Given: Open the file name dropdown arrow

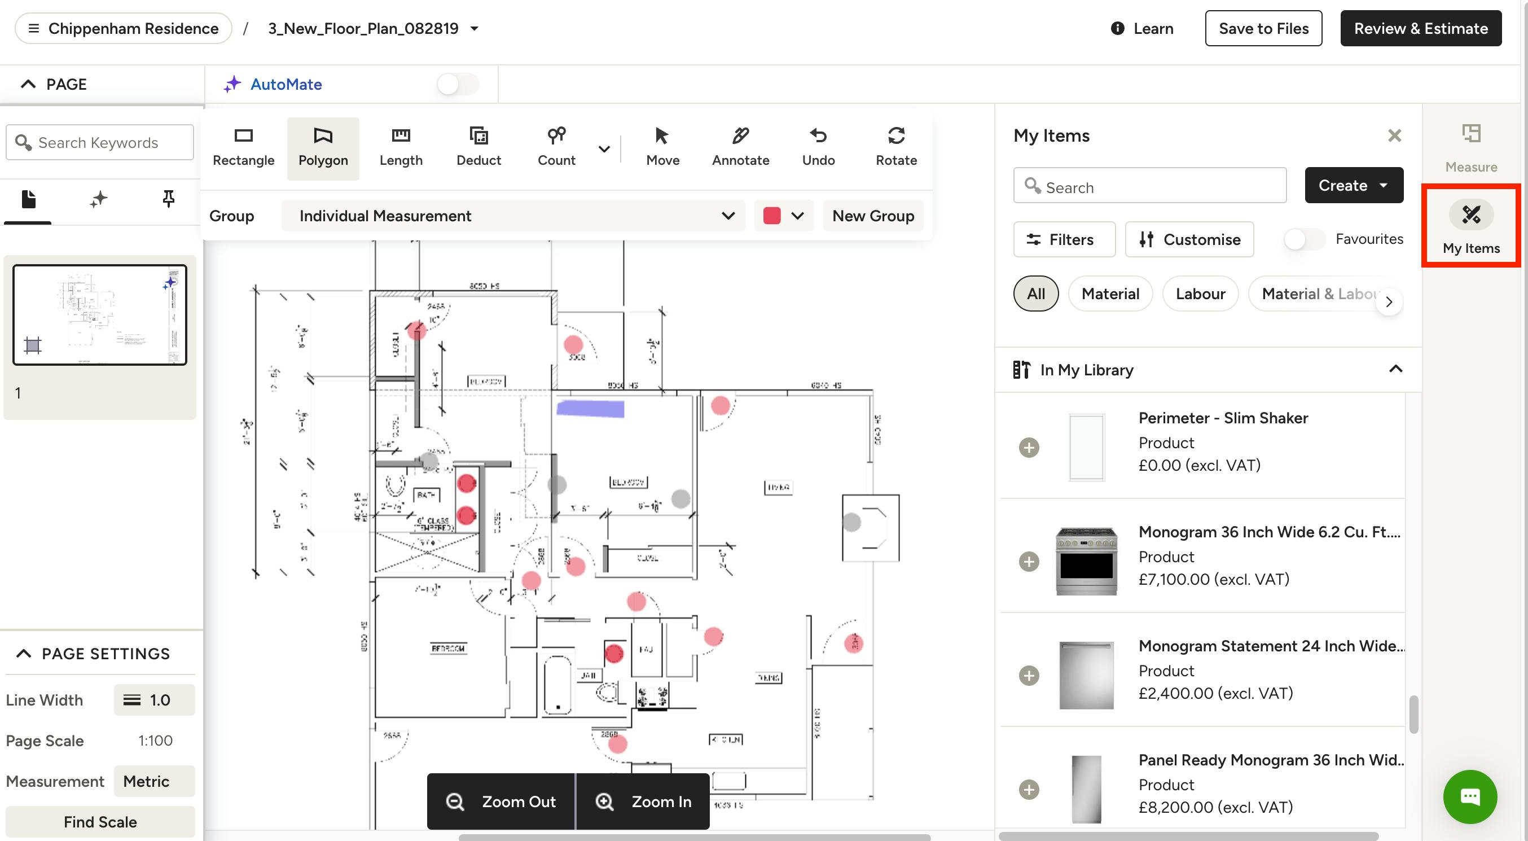Looking at the screenshot, I should point(475,28).
